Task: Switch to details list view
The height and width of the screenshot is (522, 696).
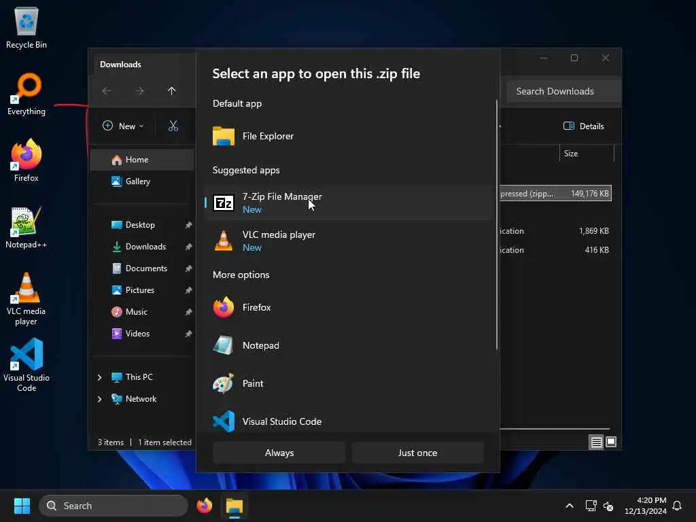Action: point(596,442)
